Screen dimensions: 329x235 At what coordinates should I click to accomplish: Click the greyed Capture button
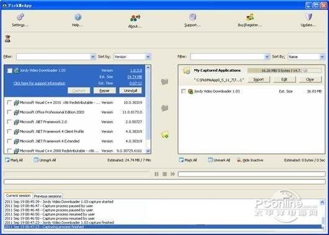pos(79,91)
